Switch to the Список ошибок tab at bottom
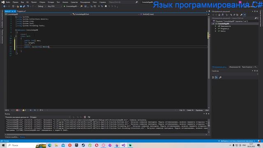263x148 pixels. 12,137
